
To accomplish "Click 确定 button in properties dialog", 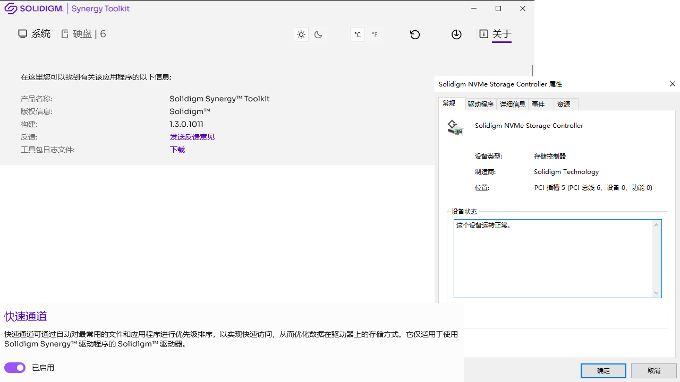I will pos(603,371).
